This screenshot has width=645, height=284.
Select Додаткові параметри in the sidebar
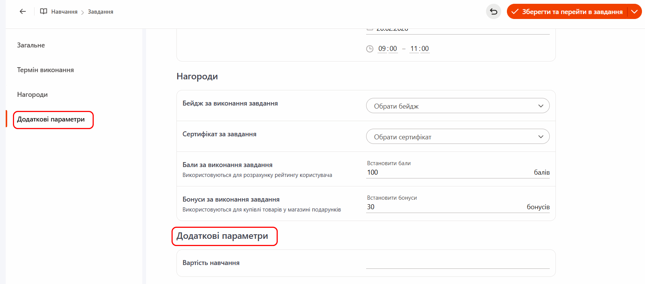pos(51,120)
